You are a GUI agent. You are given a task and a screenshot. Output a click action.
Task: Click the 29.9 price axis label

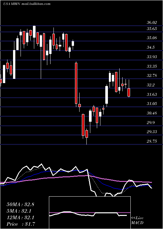click(x=151, y=123)
